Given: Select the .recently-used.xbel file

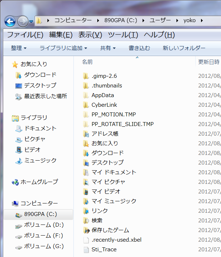Looking at the screenshot, I should tap(116, 240).
